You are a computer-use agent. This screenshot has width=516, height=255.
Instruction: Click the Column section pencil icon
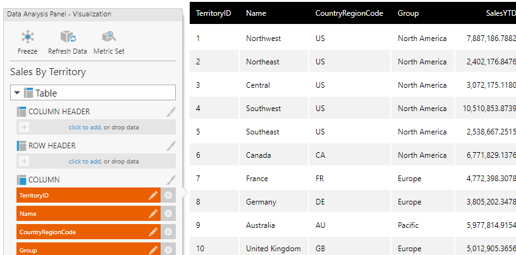tap(171, 180)
